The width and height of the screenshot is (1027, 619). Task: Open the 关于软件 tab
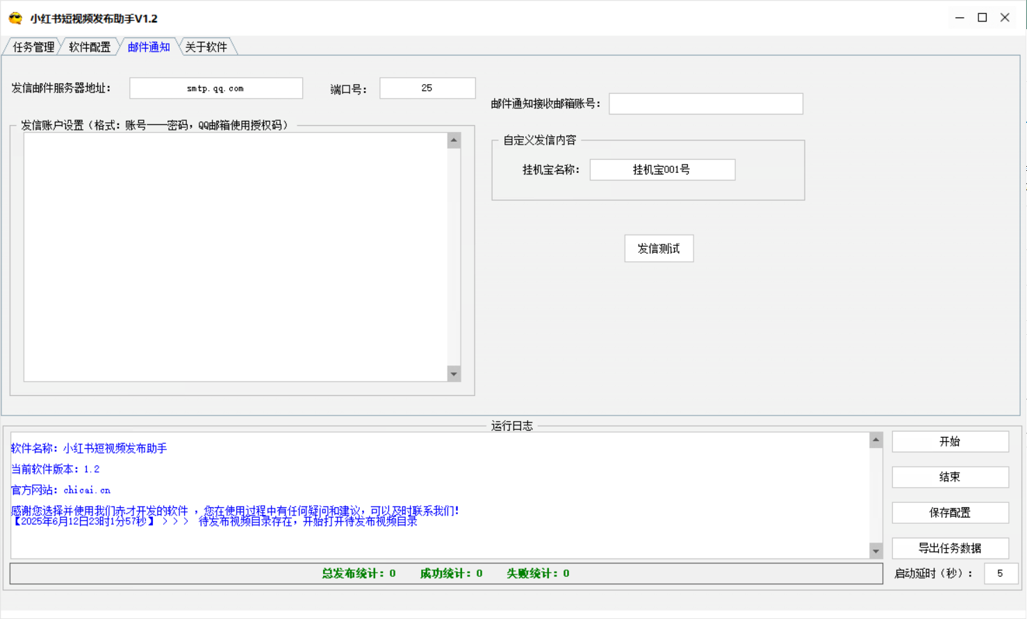tap(206, 47)
